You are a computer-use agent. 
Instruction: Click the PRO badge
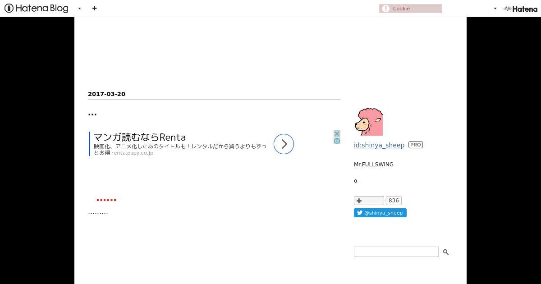tap(416, 145)
